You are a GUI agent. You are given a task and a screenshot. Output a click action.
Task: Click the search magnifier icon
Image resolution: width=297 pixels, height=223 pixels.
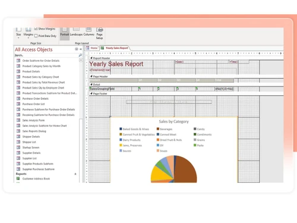point(80,55)
